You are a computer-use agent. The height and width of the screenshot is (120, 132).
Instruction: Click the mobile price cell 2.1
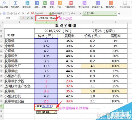click(x=92, y=101)
